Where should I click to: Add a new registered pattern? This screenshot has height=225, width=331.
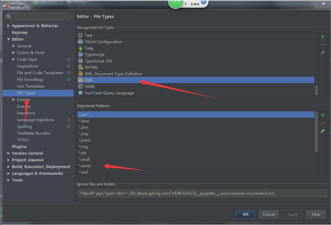coord(323,115)
